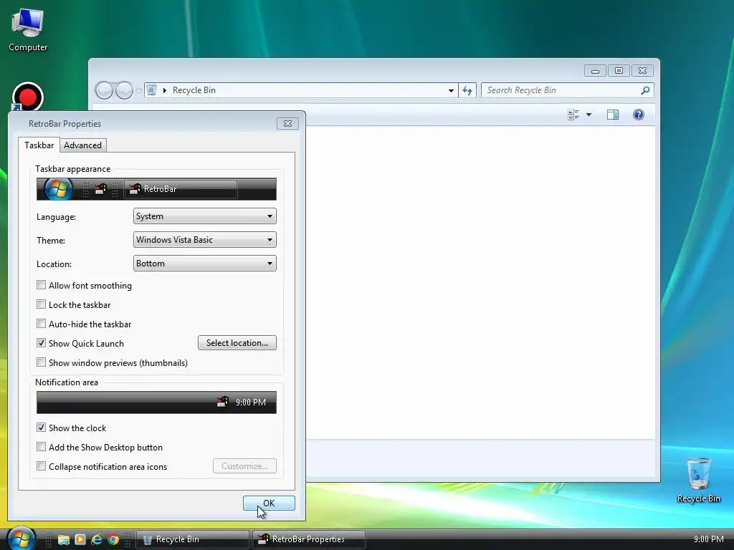Open the media player icon in Quick Launch
The width and height of the screenshot is (734, 550).
(80, 539)
